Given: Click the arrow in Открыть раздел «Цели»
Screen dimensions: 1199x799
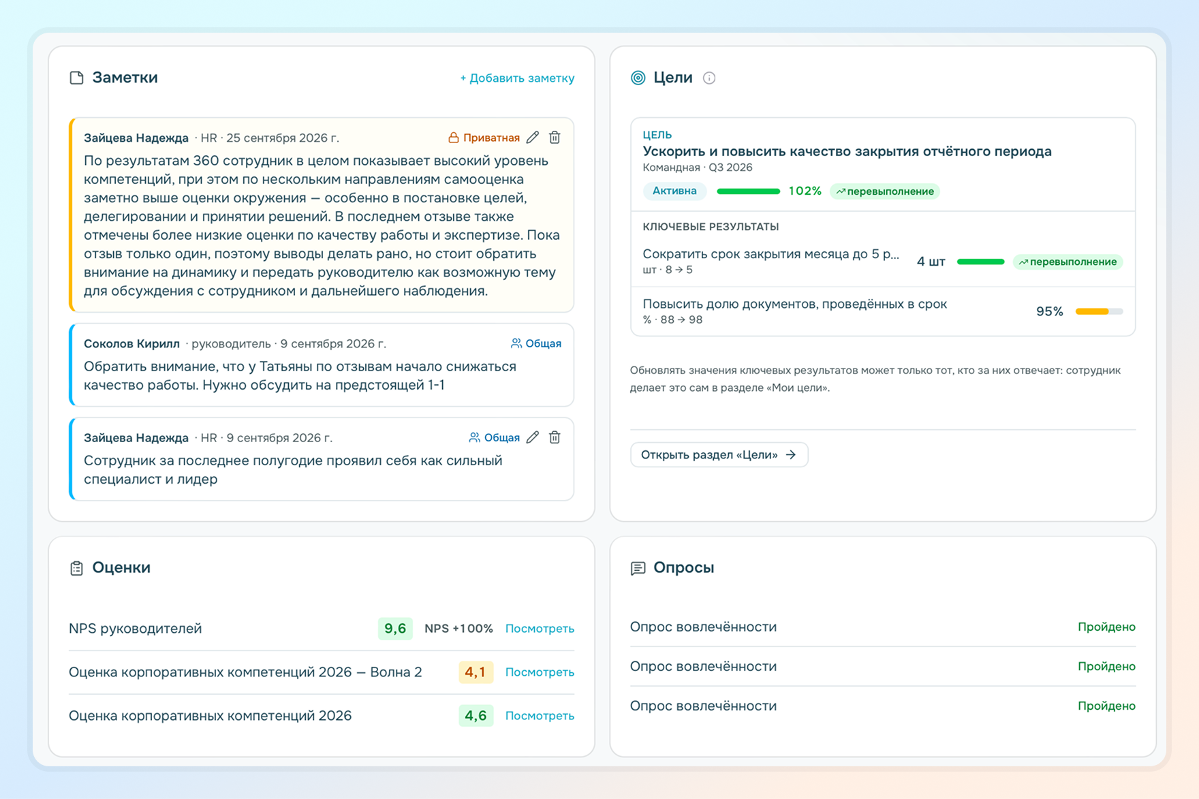Looking at the screenshot, I should [791, 454].
